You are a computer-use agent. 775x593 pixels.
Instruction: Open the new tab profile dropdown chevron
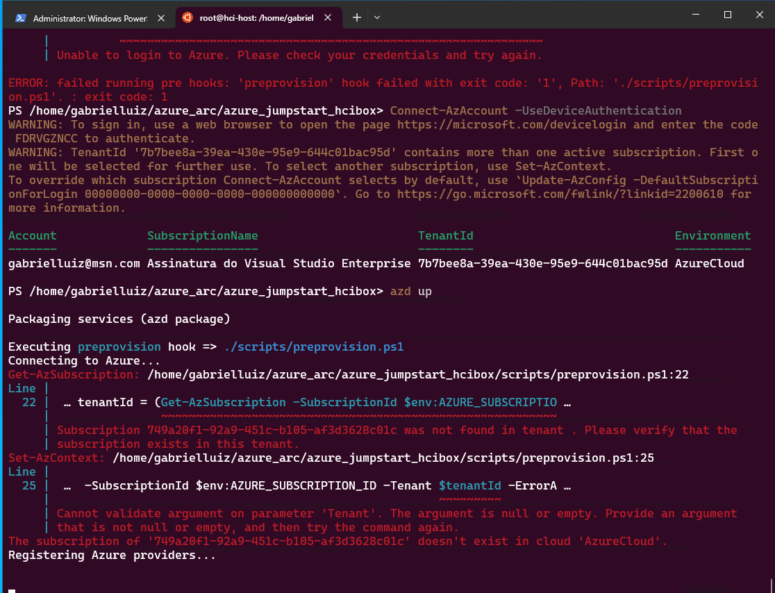pos(376,19)
